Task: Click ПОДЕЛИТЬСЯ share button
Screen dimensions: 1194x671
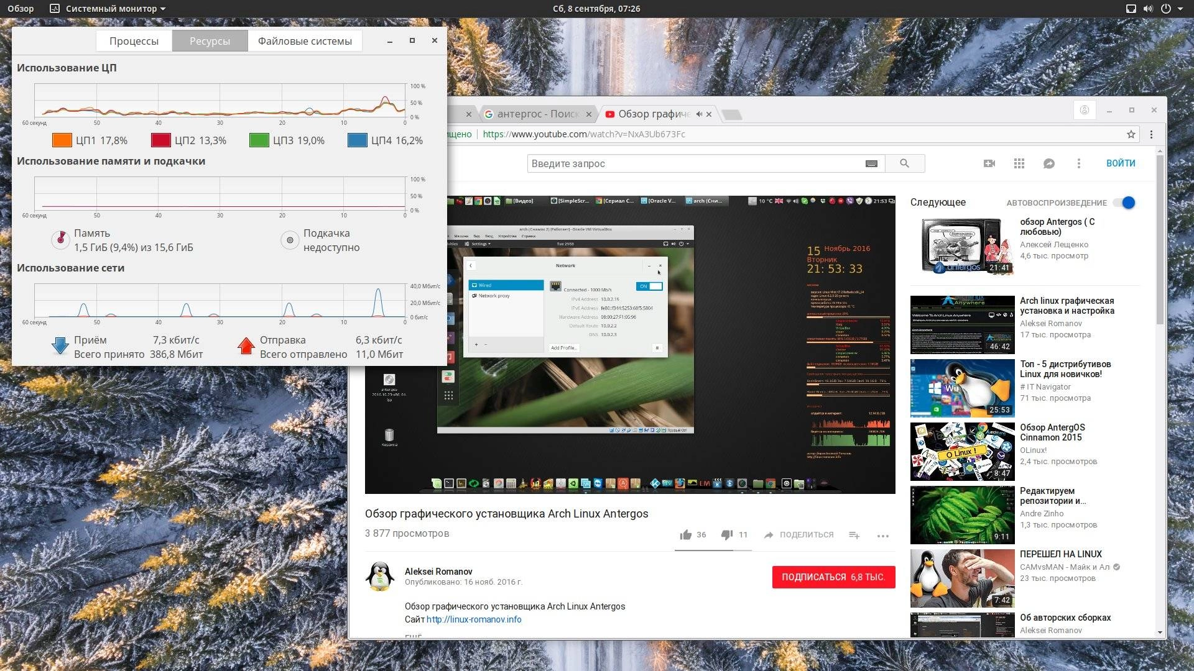Action: tap(799, 535)
